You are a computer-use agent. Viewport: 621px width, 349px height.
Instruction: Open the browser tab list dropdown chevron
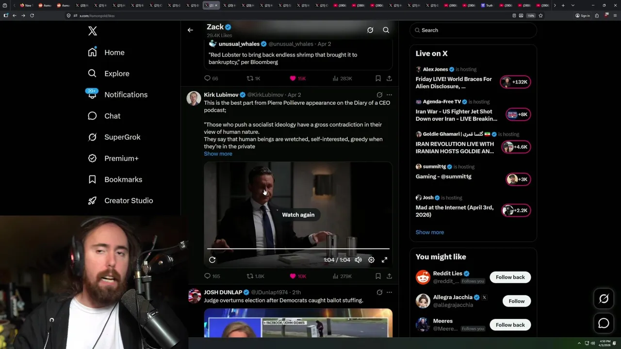pos(573,5)
